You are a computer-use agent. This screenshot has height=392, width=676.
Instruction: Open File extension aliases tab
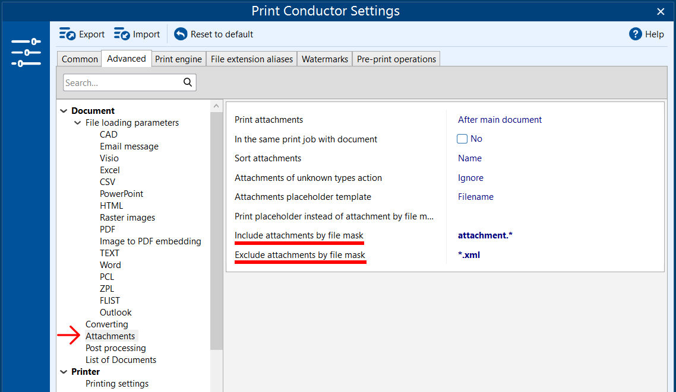[252, 59]
